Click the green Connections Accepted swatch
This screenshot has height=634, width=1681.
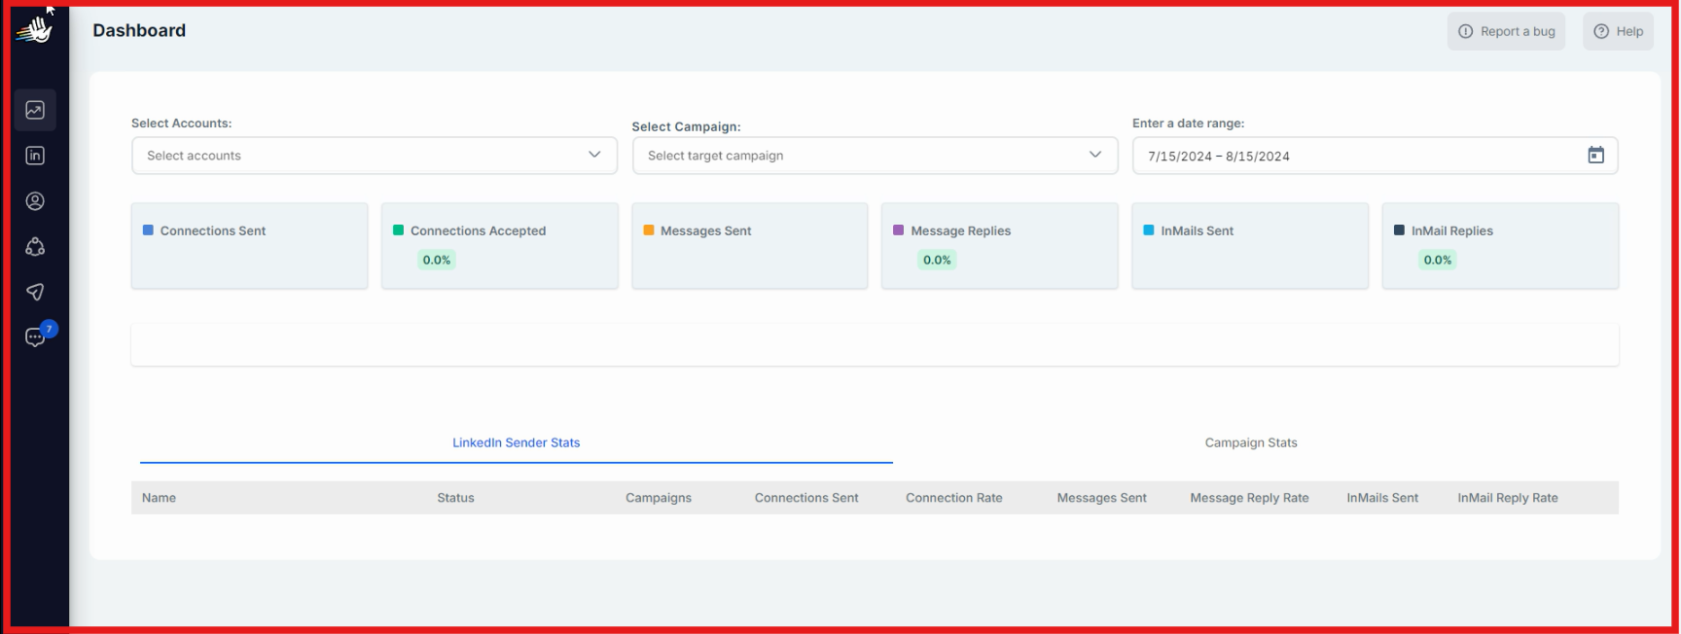398,230
